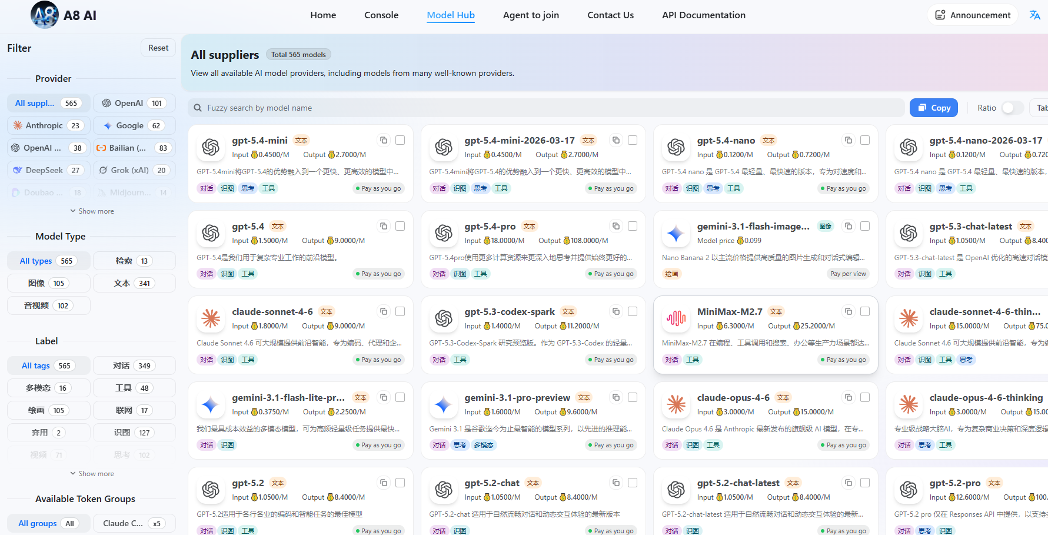
Task: Open Contact Us page
Action: (610, 15)
